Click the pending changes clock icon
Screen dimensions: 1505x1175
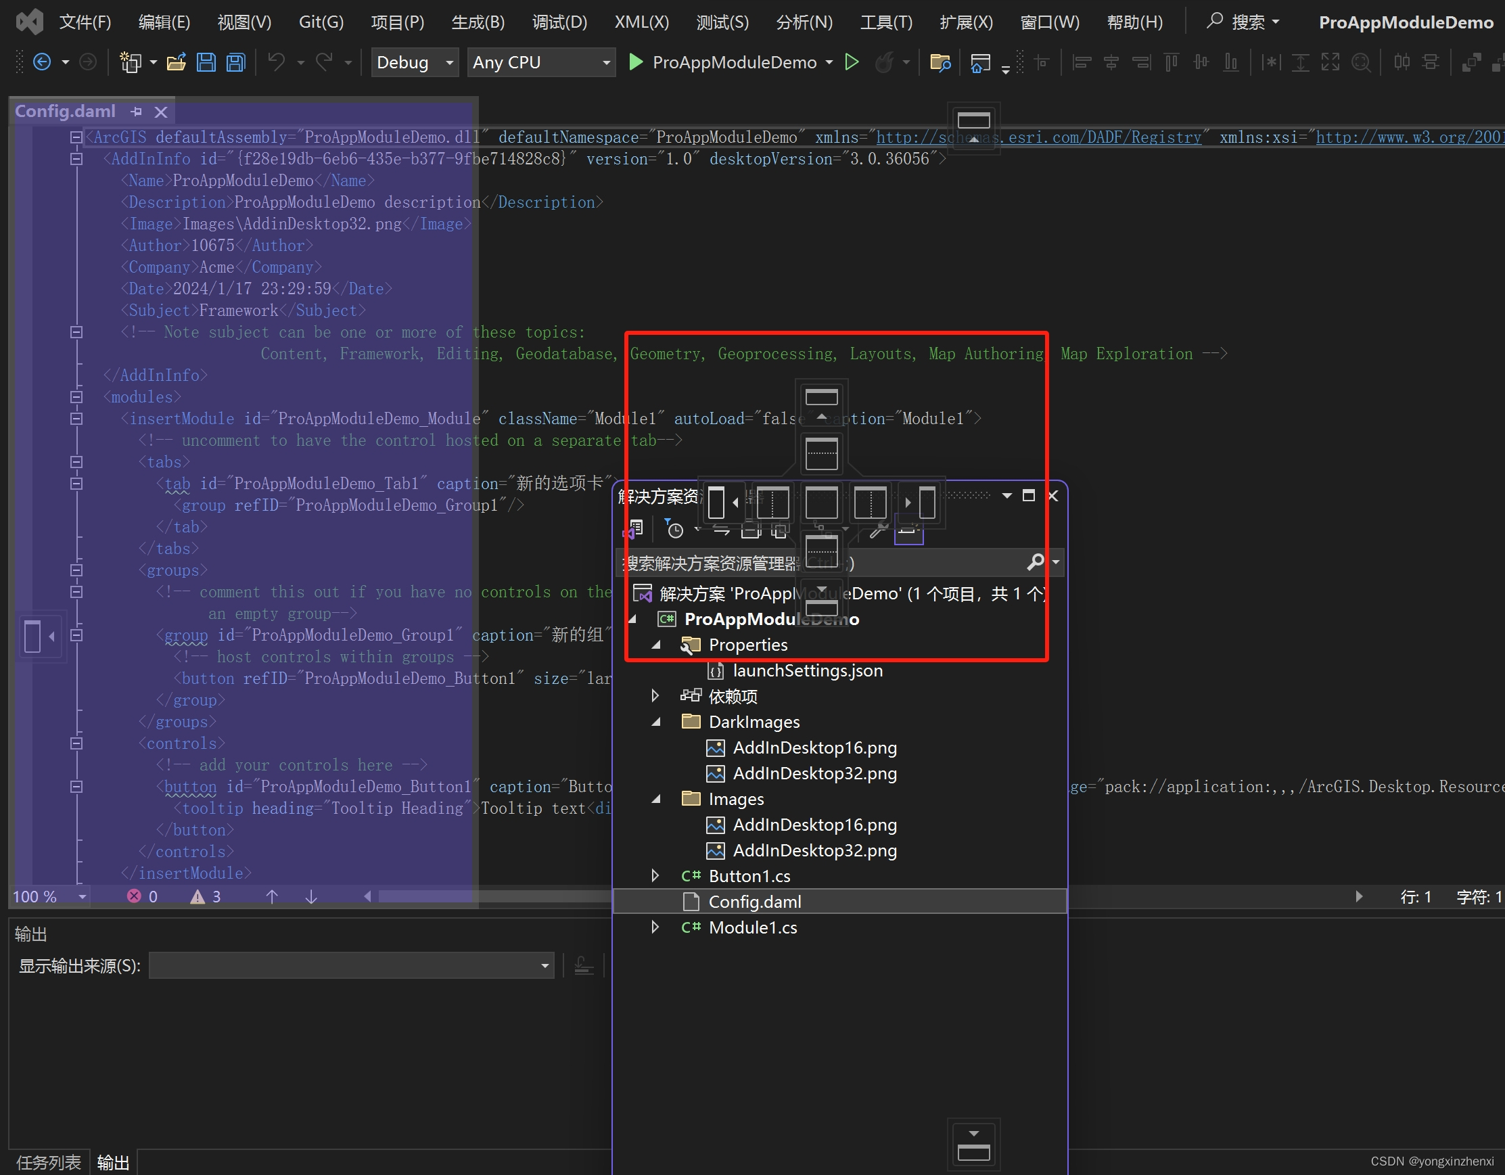coord(674,528)
